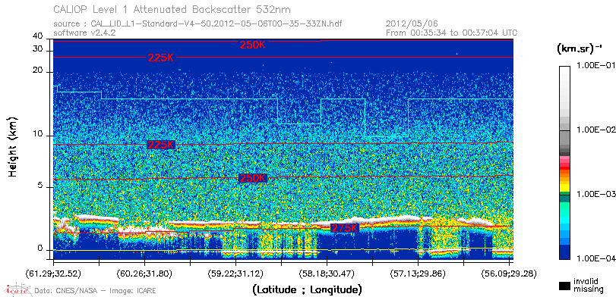Click the '(57.13;29.86)' coordinate label

pos(418,274)
